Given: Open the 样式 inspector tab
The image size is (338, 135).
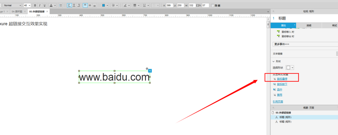Looking at the screenshot, I should [x=330, y=25].
